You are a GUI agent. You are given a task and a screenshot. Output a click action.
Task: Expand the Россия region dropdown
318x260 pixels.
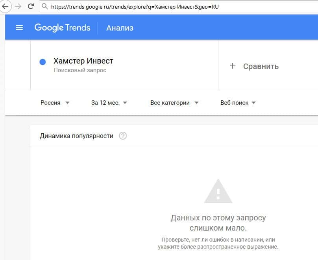[x=55, y=103]
